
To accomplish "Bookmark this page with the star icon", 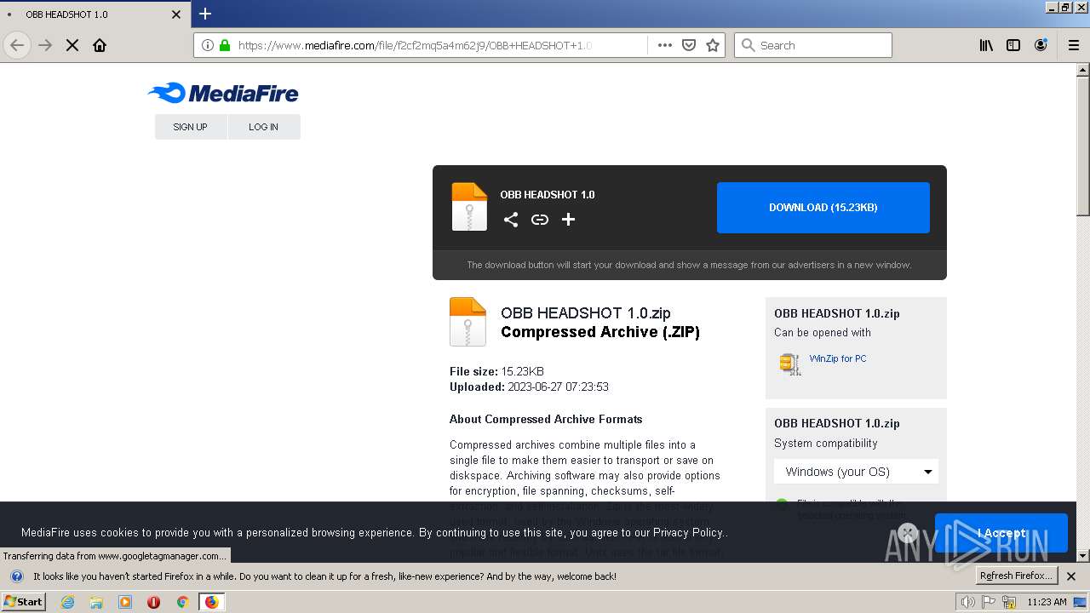I will 713,45.
